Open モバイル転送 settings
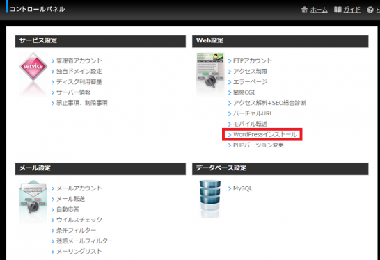This screenshot has width=380, height=260. tap(250, 124)
